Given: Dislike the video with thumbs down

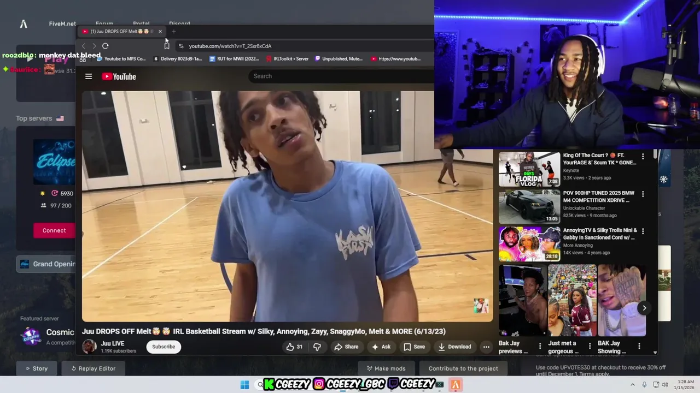Looking at the screenshot, I should coord(317,347).
